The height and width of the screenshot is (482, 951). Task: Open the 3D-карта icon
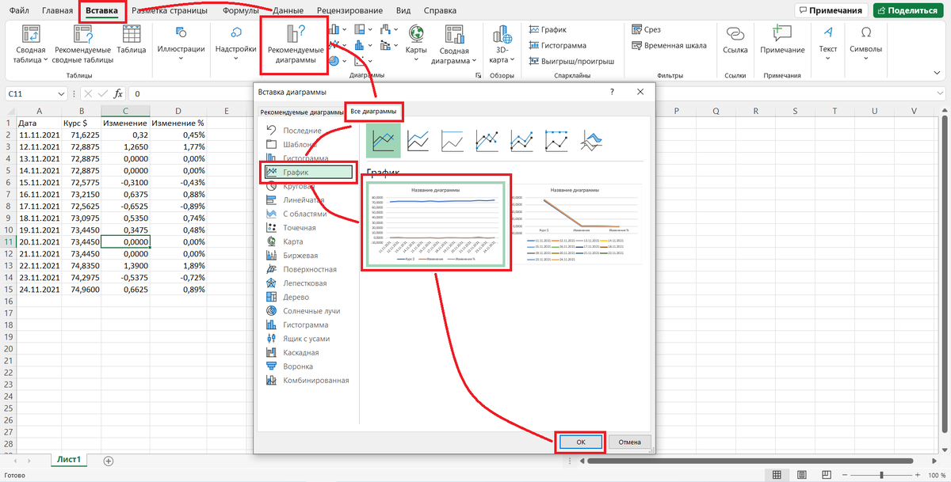(x=501, y=34)
